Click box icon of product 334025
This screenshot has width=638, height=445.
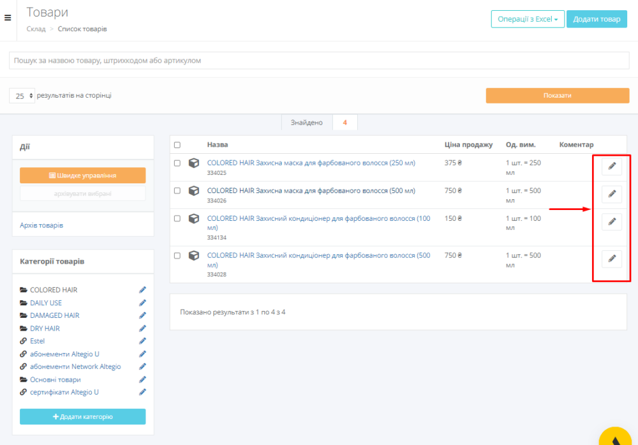pos(194,163)
